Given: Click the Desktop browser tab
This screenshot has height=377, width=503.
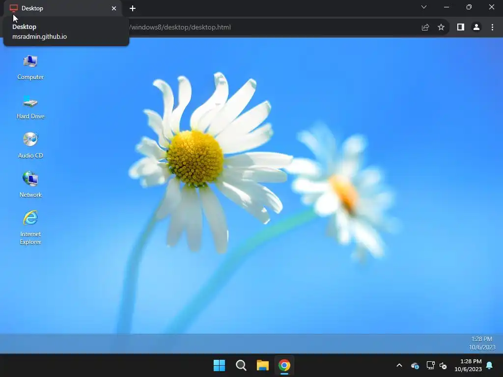Looking at the screenshot, I should pyautogui.click(x=63, y=8).
